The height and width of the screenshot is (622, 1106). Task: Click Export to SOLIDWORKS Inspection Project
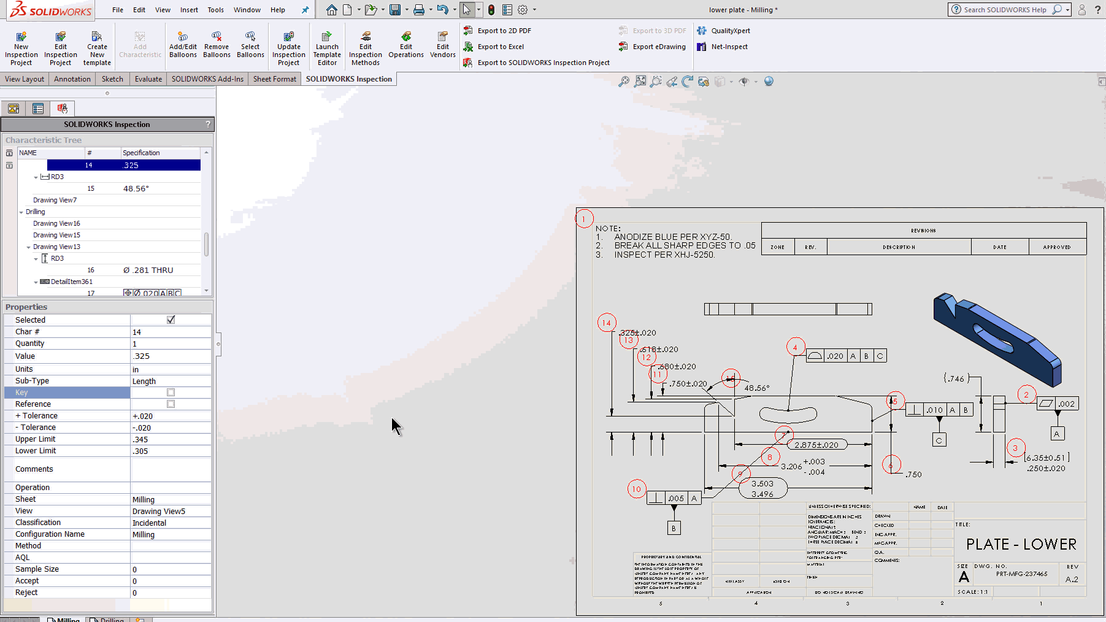click(543, 63)
